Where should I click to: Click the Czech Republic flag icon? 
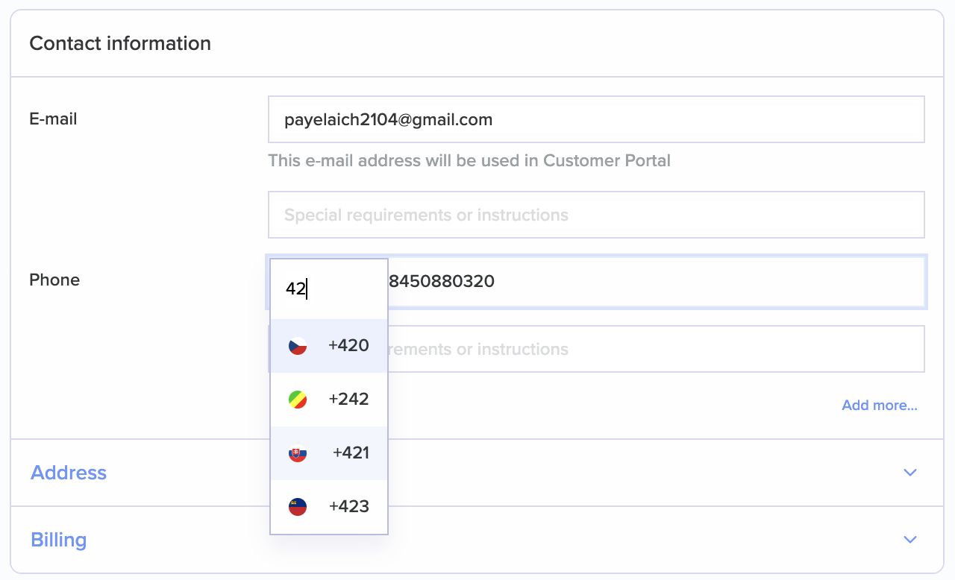pos(298,346)
